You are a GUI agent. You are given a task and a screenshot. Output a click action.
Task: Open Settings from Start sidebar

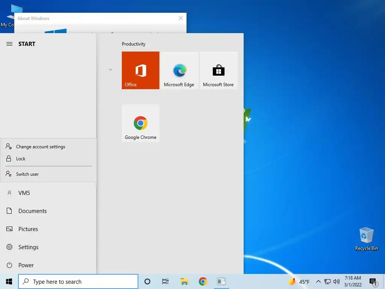pyautogui.click(x=48, y=247)
